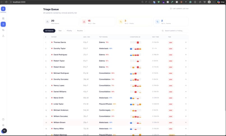Click the 15 Stat tier summary card
The image size is (226, 136).
pos(98,22)
